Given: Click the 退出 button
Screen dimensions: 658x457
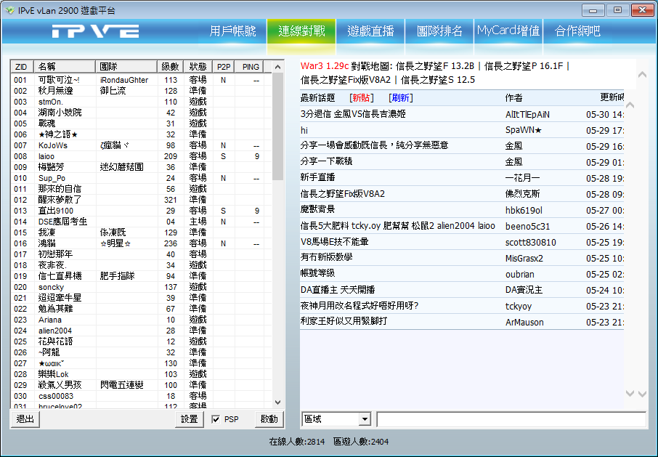Looking at the screenshot, I should 25,419.
